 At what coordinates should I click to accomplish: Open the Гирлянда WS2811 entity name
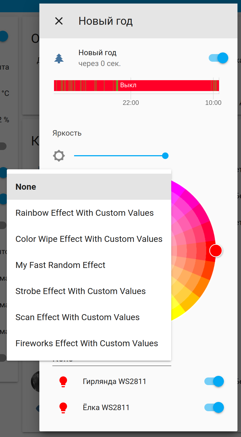114,382
